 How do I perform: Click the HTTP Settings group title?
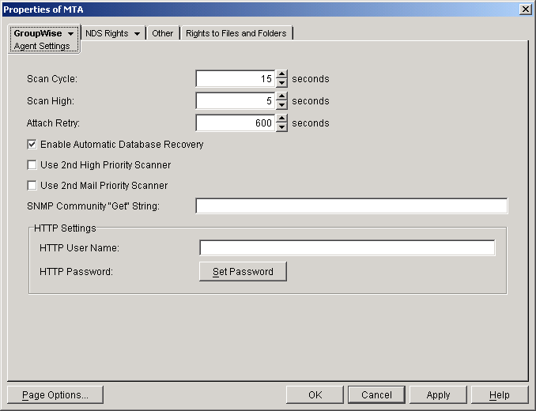click(65, 228)
